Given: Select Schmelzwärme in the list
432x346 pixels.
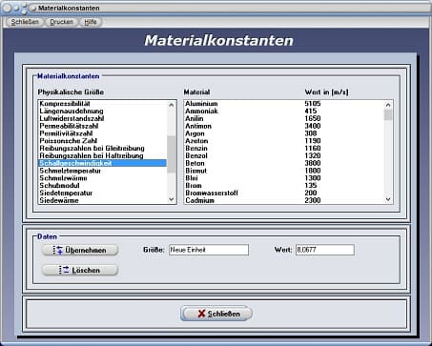Looking at the screenshot, I should (102, 178).
